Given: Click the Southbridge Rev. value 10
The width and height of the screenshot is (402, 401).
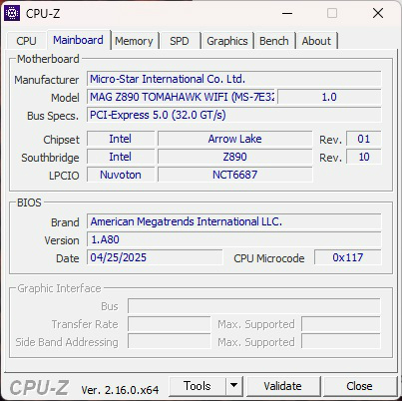Looking at the screenshot, I should point(364,157).
